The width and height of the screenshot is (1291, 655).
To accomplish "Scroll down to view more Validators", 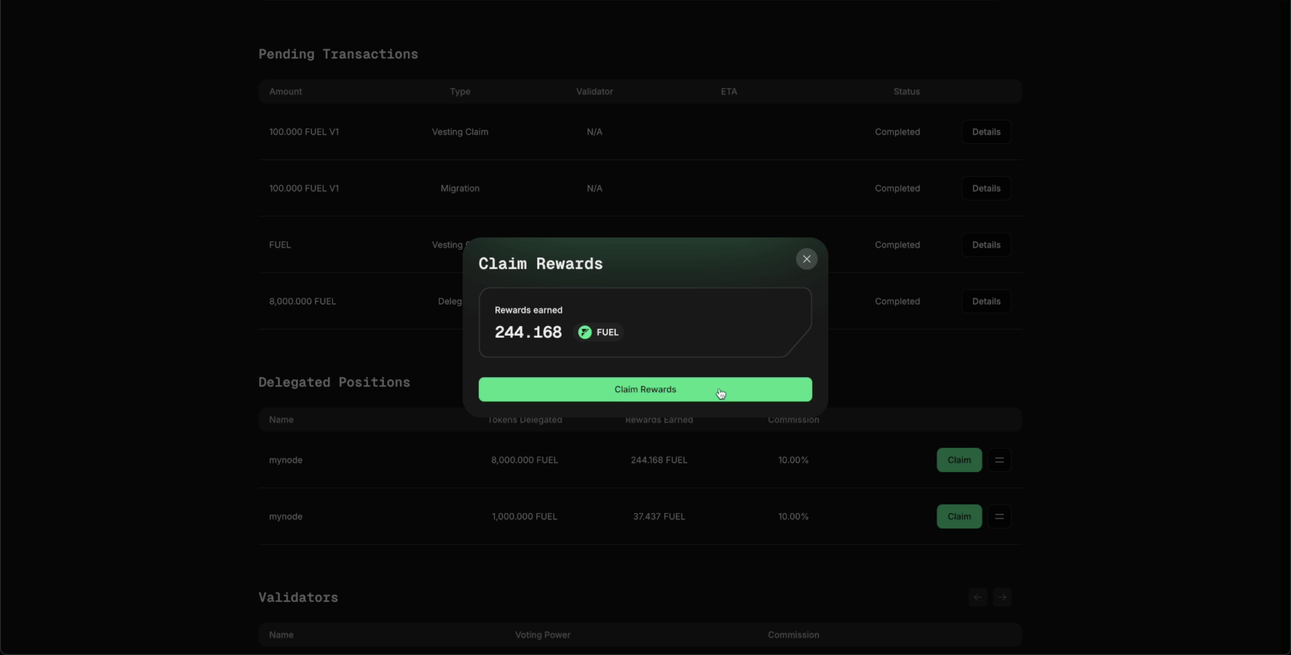I will pos(1002,597).
